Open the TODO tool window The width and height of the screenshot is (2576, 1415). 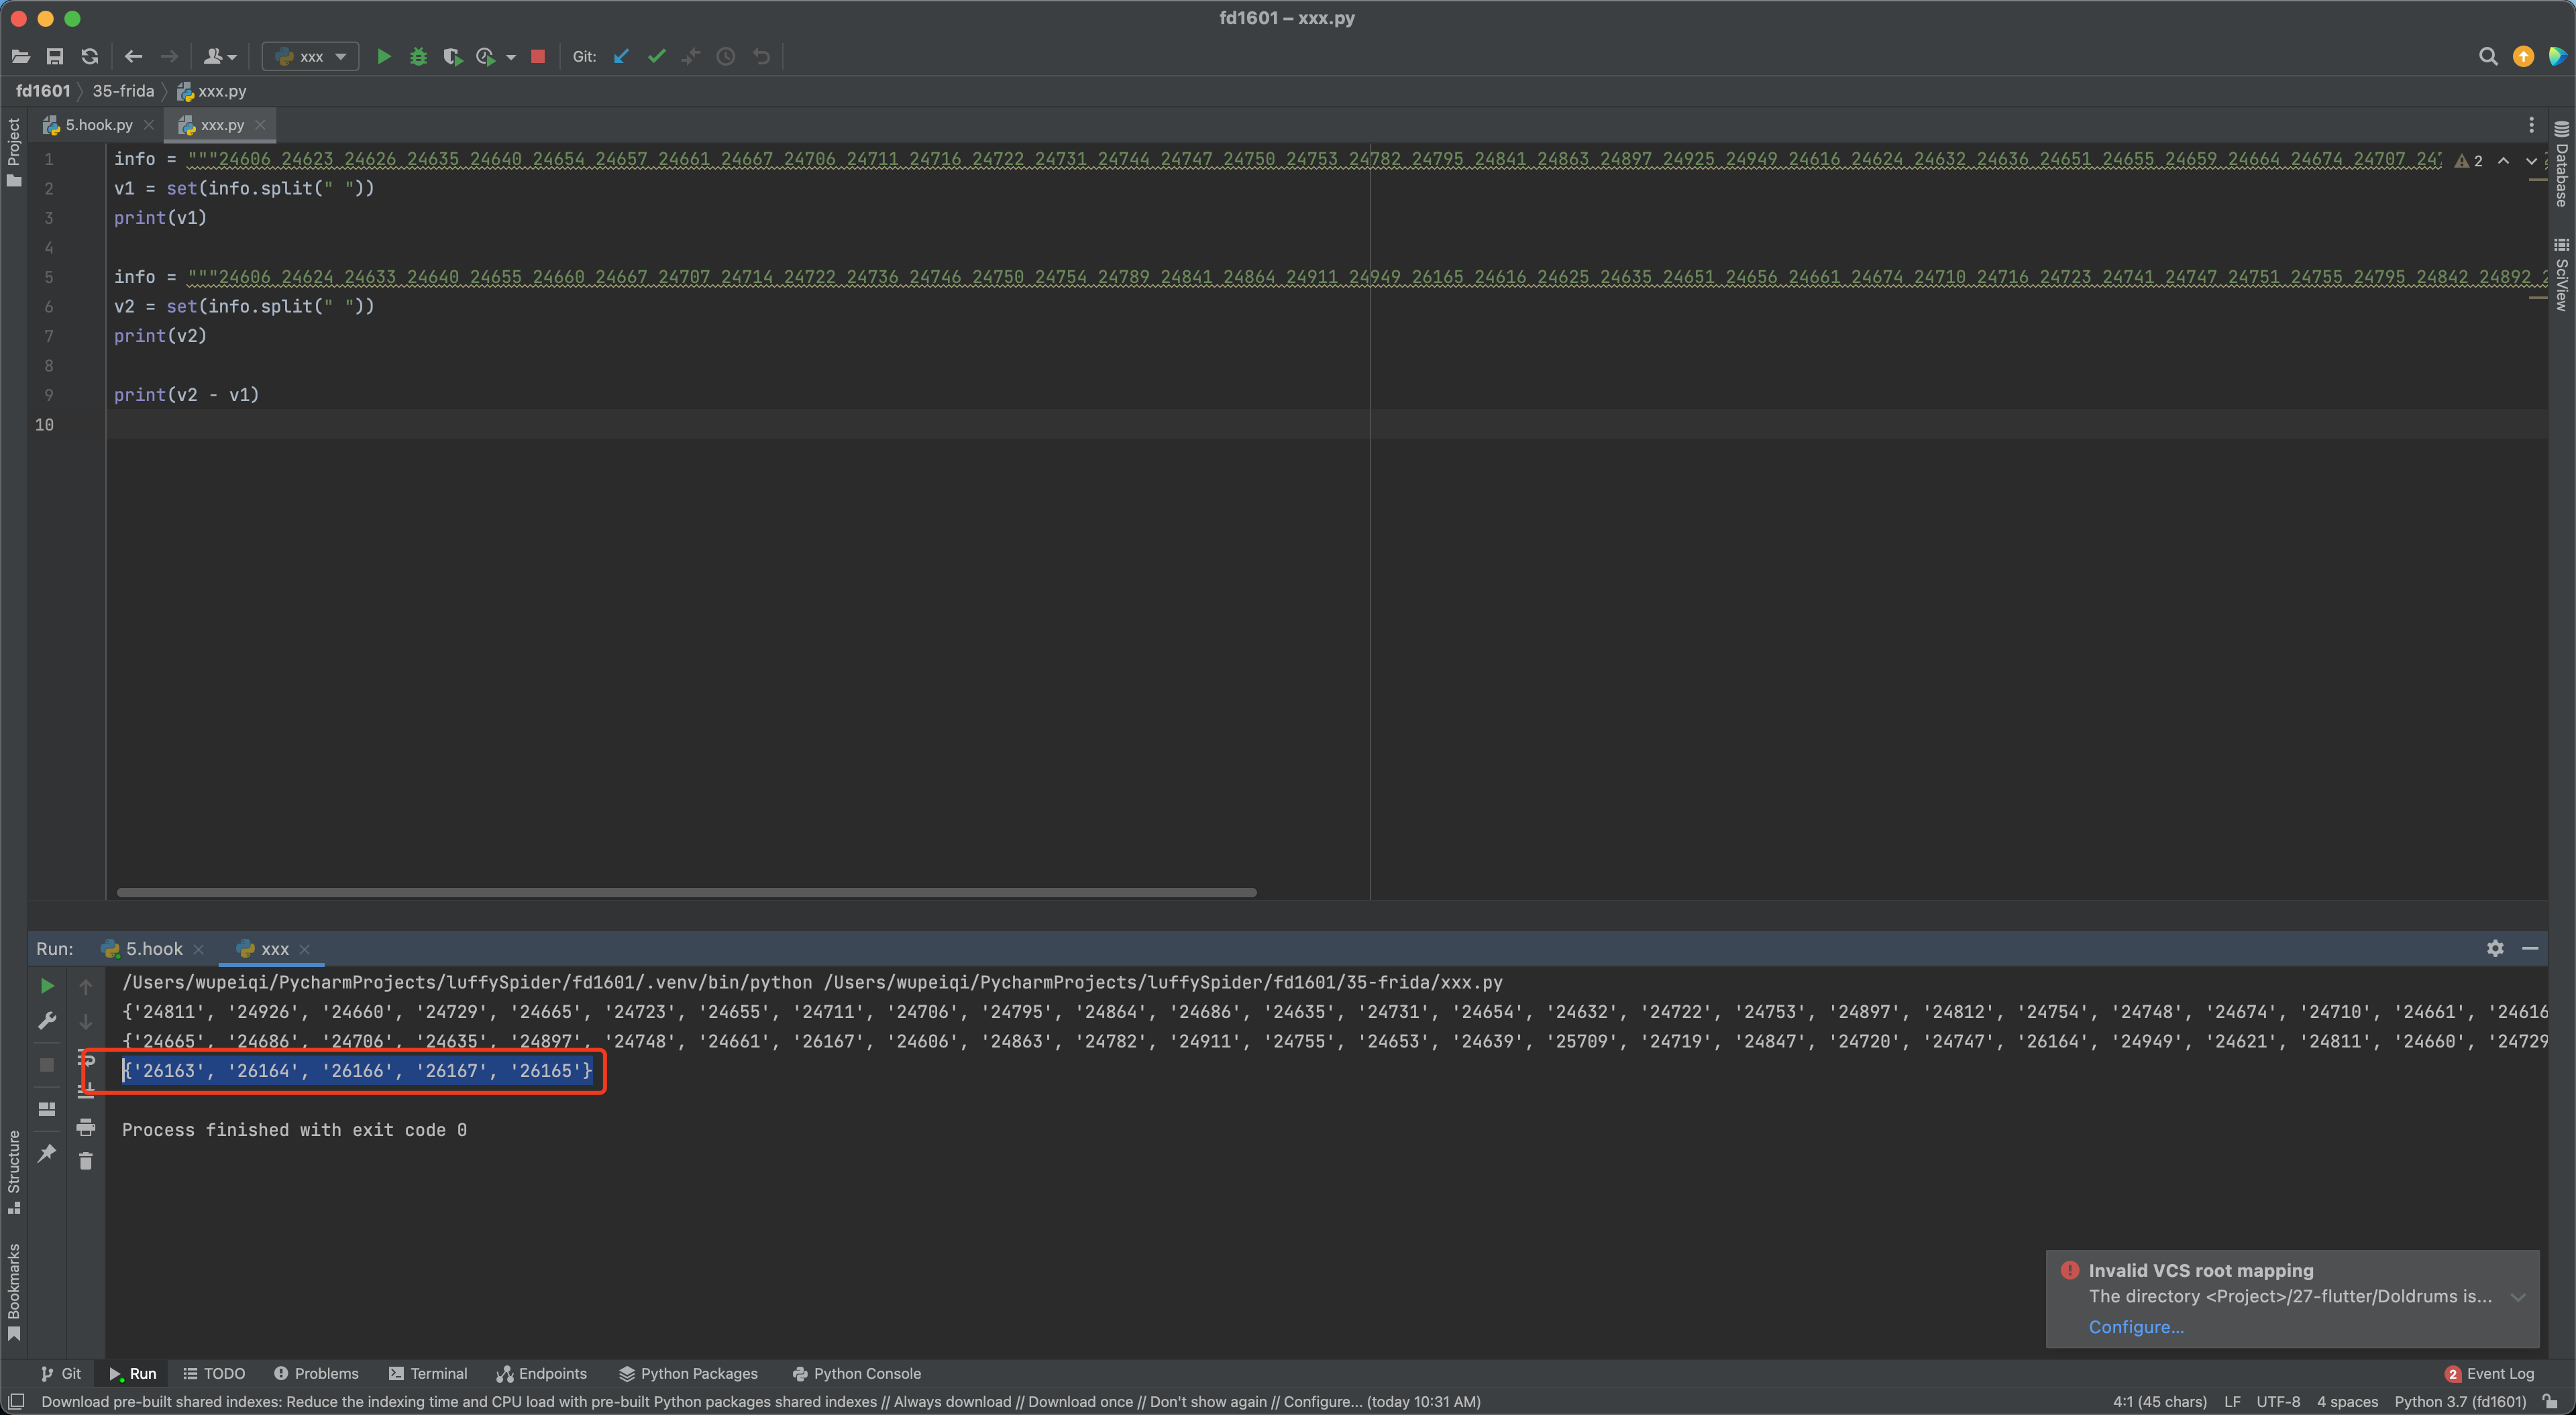click(214, 1374)
